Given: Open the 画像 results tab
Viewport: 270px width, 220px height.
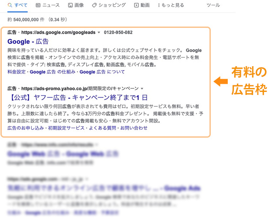Looking at the screenshot, I should click(76, 5).
